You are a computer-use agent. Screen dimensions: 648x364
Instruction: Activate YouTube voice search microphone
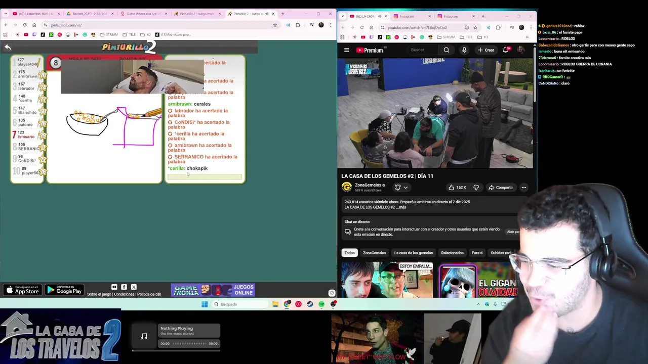coord(464,50)
